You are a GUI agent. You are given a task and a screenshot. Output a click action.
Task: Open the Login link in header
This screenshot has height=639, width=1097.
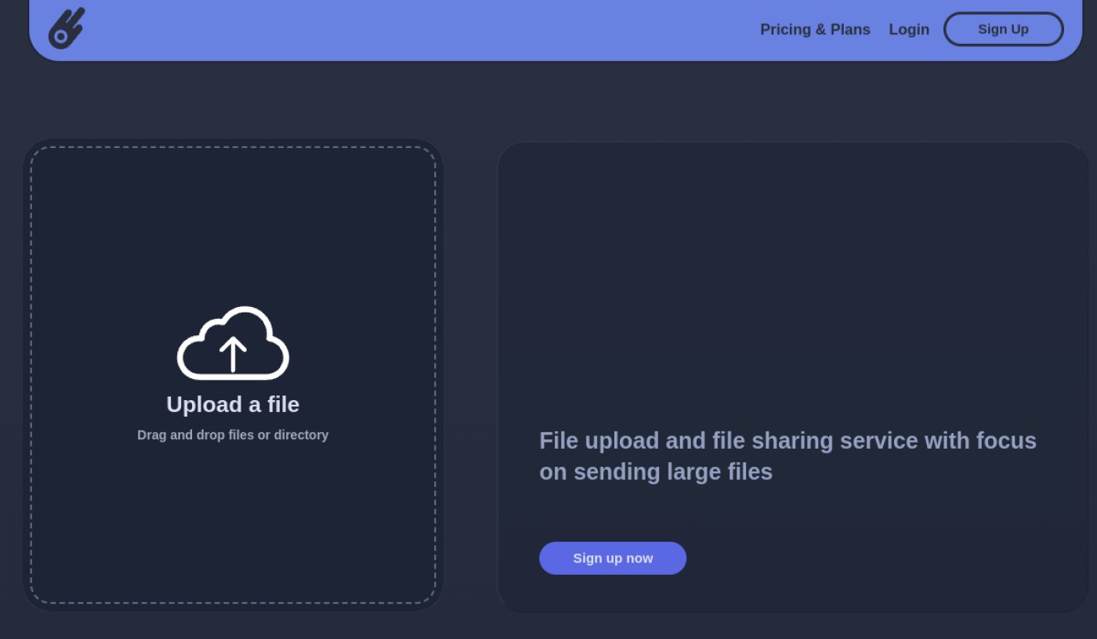coord(909,29)
